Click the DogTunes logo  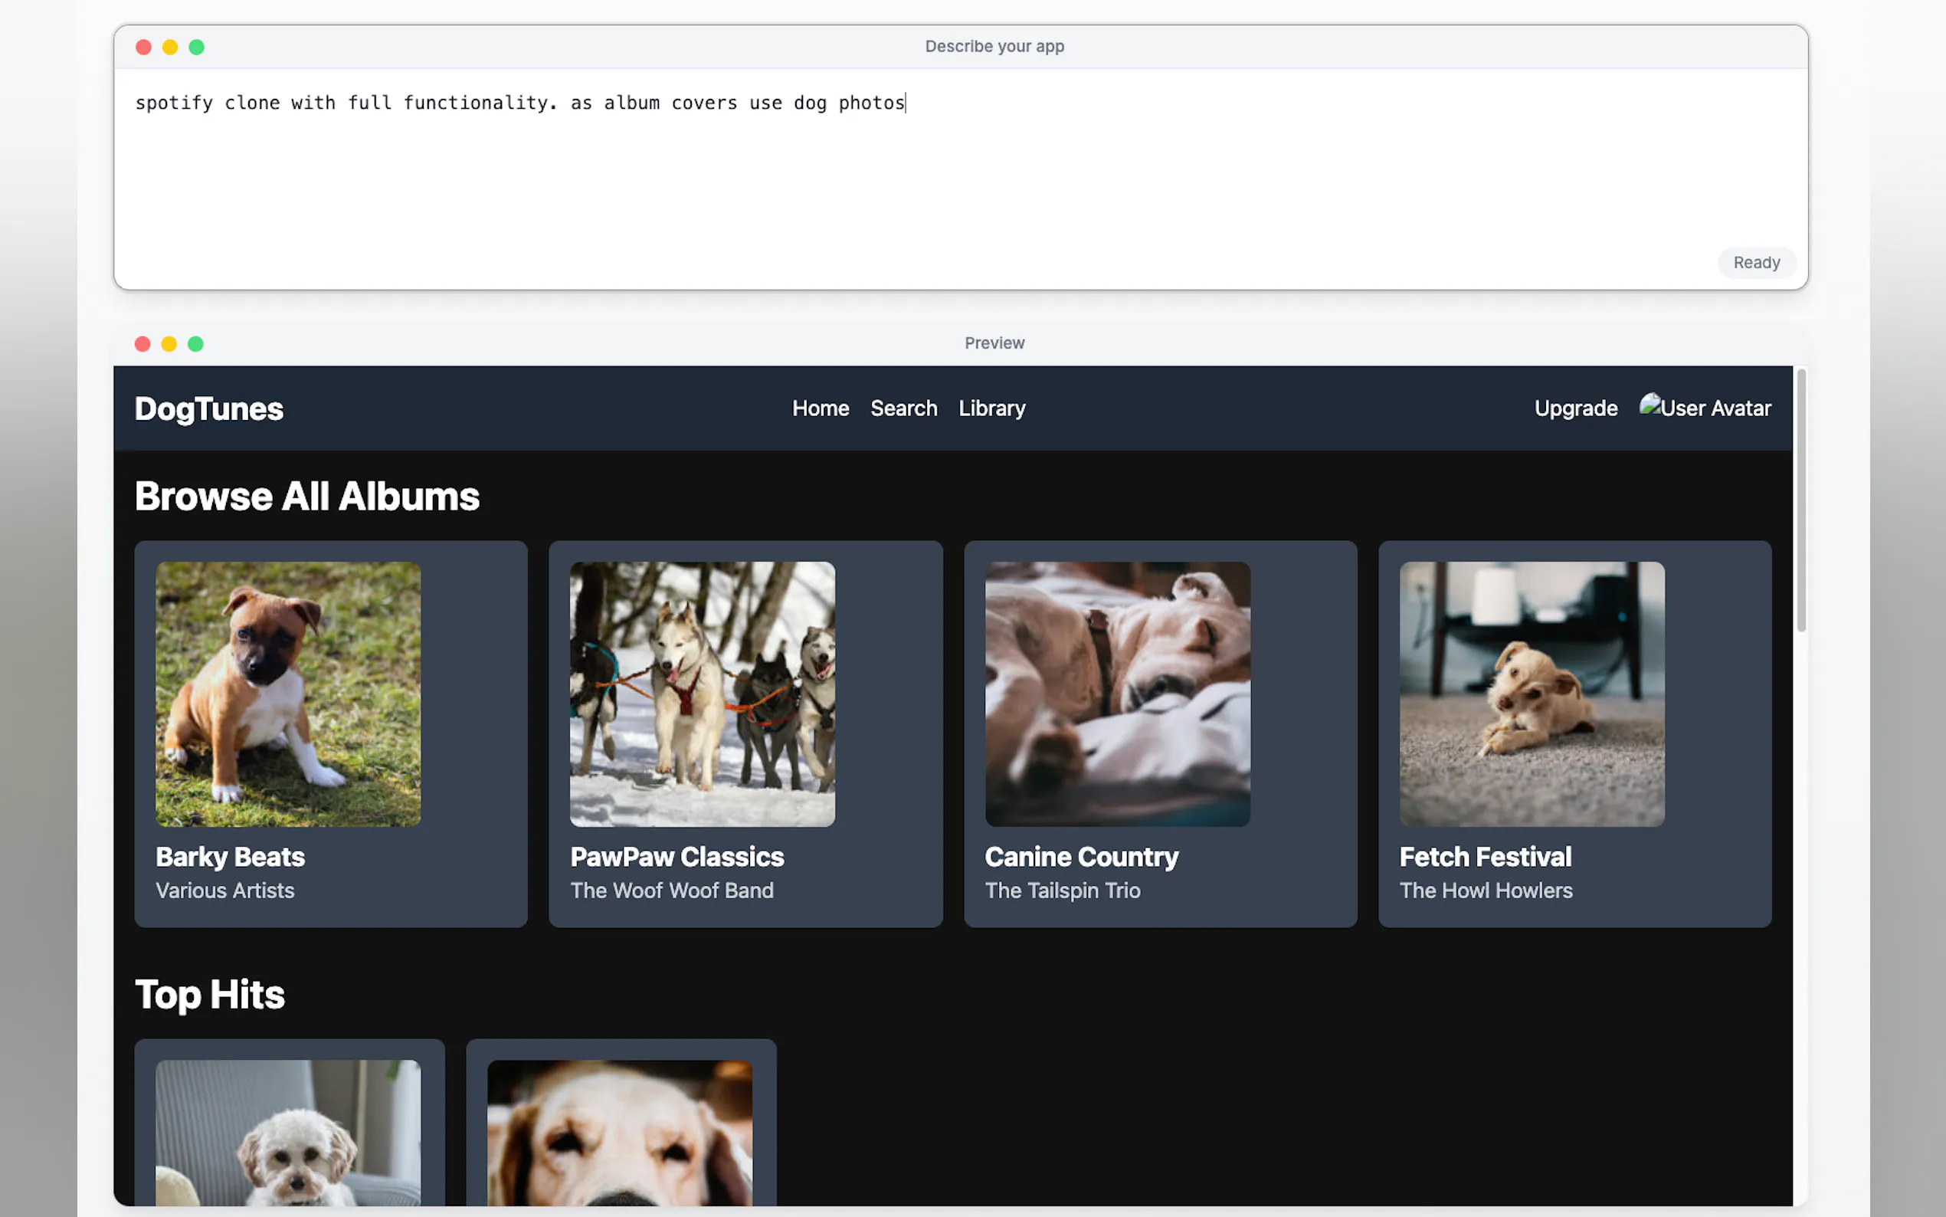pos(209,409)
